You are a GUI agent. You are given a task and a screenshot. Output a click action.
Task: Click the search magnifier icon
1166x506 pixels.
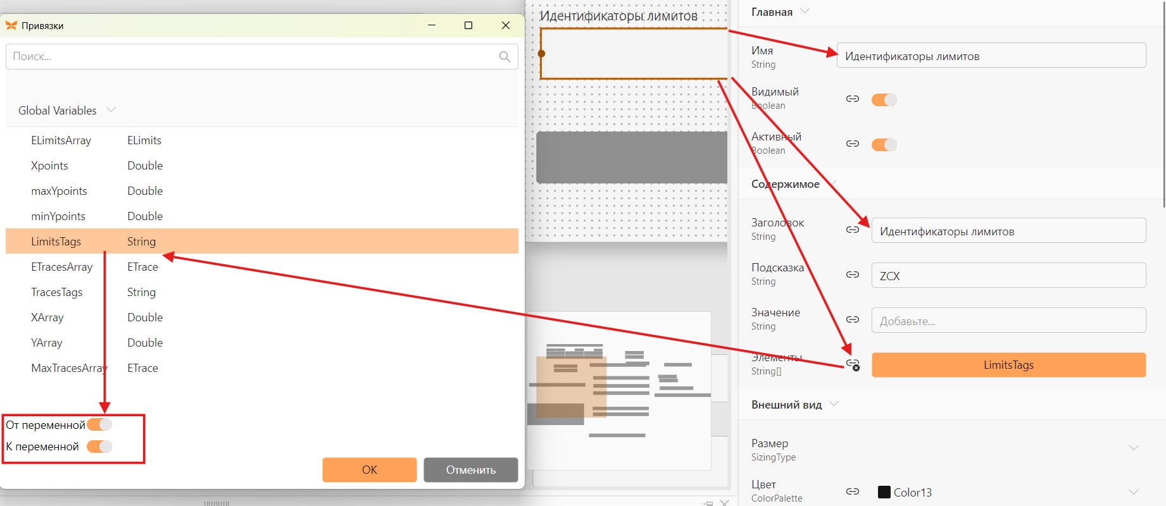[x=505, y=56]
